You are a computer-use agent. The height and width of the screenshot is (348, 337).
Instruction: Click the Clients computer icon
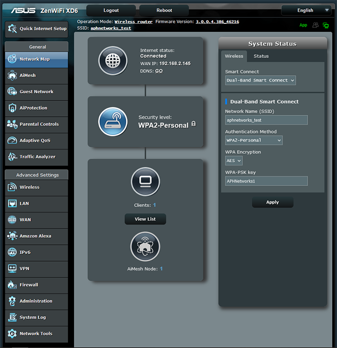click(x=145, y=182)
